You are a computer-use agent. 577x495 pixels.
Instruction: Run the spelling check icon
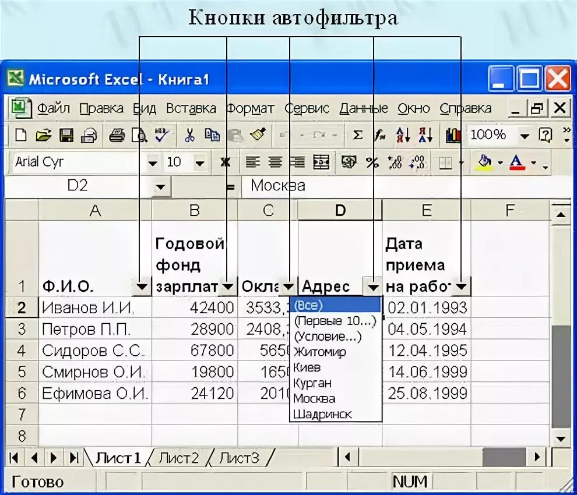click(162, 135)
